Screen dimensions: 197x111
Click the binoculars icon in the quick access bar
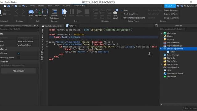(9, 6)
